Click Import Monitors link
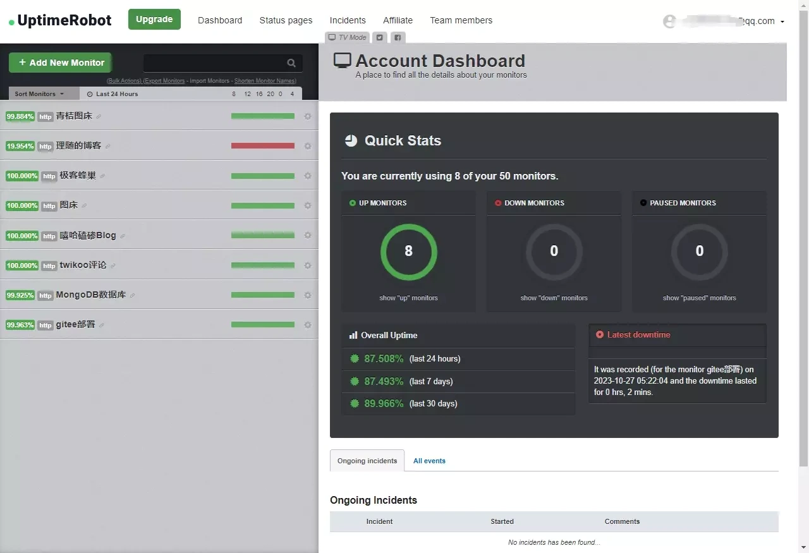This screenshot has width=809, height=553. pyautogui.click(x=210, y=81)
